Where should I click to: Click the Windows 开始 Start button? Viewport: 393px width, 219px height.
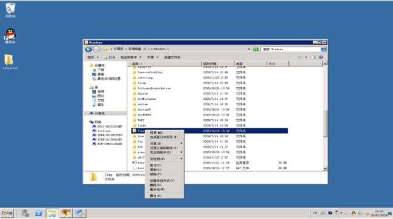[x=7, y=213]
